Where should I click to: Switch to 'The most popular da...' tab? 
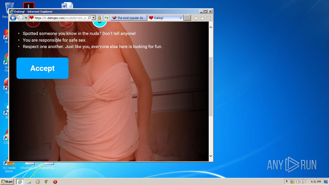coord(129,18)
